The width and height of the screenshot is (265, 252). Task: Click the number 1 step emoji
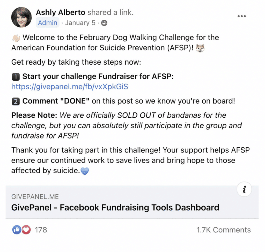(x=16, y=77)
